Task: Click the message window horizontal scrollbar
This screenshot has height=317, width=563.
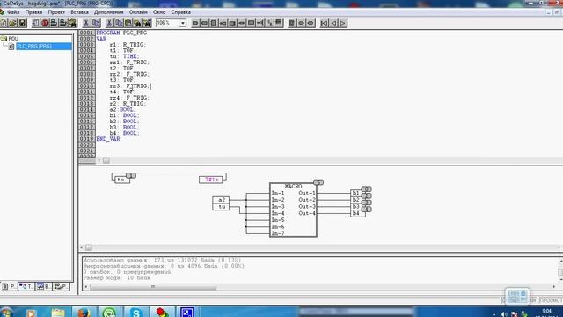Action: (x=319, y=287)
